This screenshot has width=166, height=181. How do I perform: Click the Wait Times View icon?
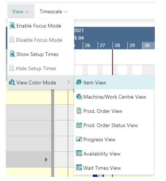coord(79,168)
